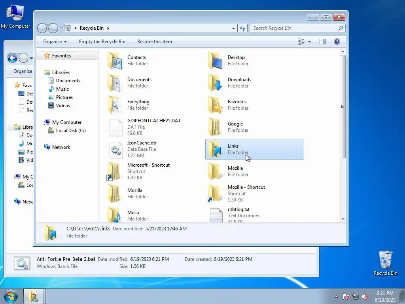The height and width of the screenshot is (304, 405).
Task: Select Videos library in navigation pane
Action: click(x=63, y=105)
